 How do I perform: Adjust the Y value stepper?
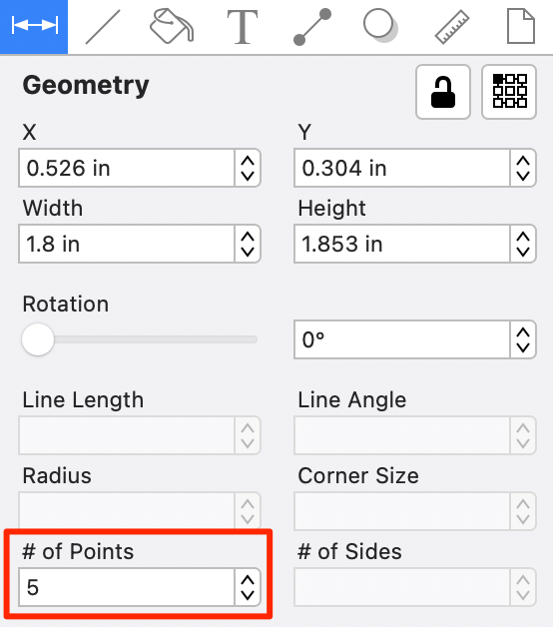(x=523, y=168)
